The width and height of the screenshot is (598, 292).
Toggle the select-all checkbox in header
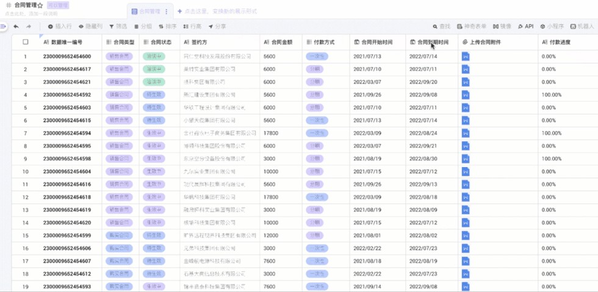click(x=26, y=42)
